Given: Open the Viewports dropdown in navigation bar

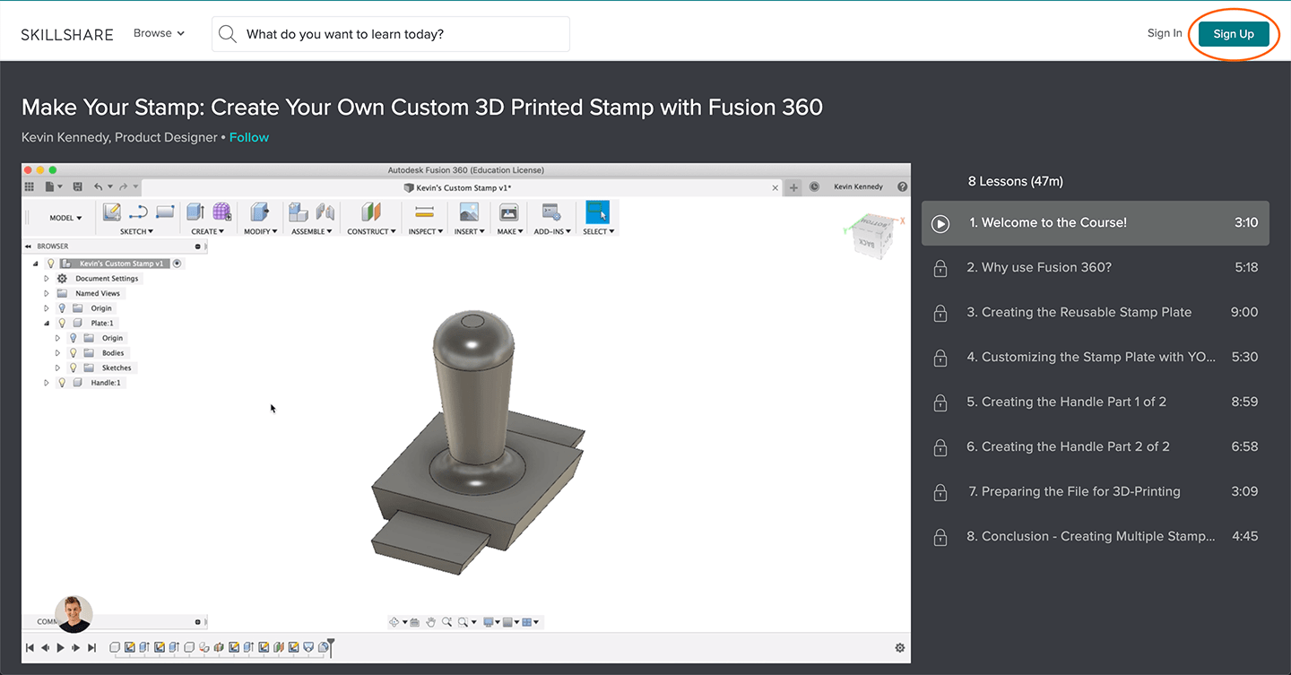Looking at the screenshot, I should pos(531,622).
